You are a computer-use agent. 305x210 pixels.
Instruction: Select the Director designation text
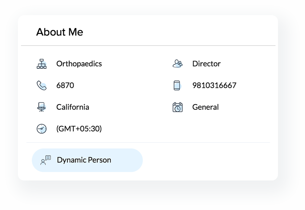[206, 64]
